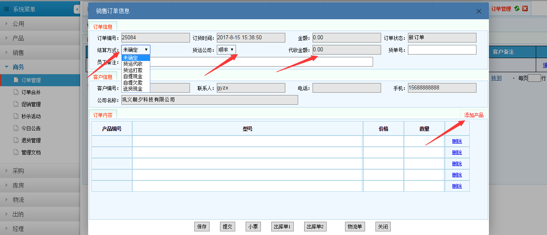Close the 销售订单信息 dialog with the X
Screen dimensions: 547x235
(x=479, y=11)
